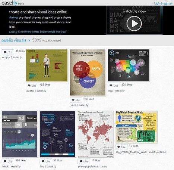Click the 'avatar | easel.ly' caption
The height and width of the screenshot is (170, 174).
pos(36,91)
